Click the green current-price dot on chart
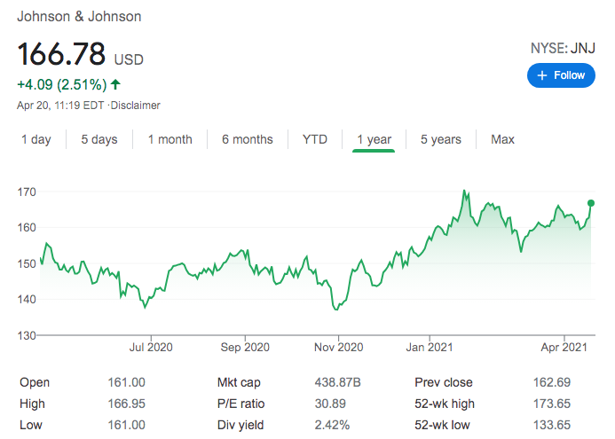 click(591, 203)
